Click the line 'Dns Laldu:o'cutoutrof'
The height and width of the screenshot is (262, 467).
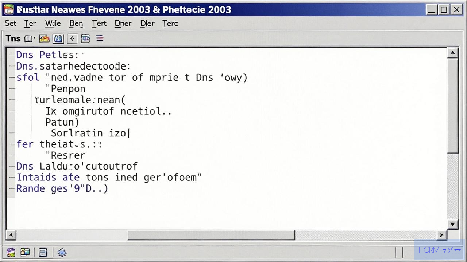pyautogui.click(x=77, y=166)
